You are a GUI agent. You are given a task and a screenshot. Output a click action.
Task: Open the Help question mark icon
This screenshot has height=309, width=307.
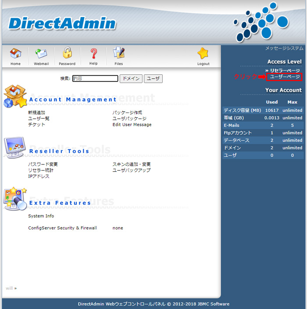(x=93, y=54)
